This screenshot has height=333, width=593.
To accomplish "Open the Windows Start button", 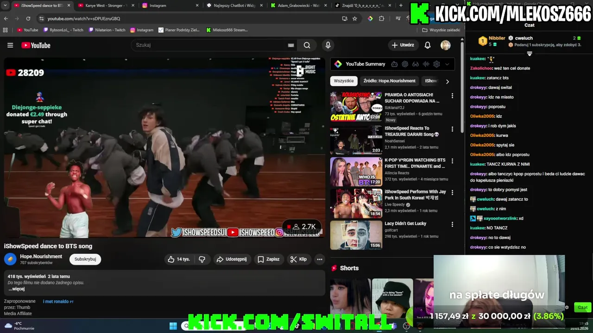I will pyautogui.click(x=173, y=326).
